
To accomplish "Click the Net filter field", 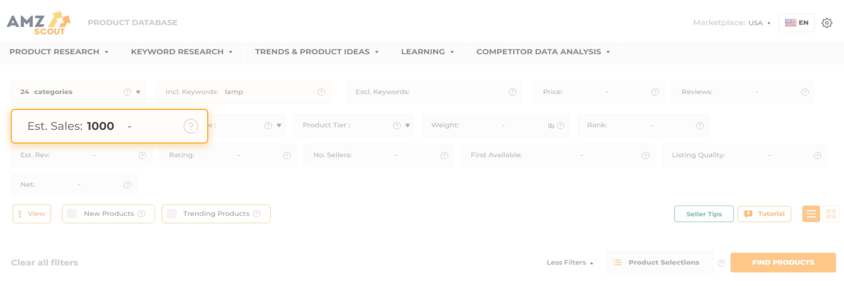I will [x=74, y=185].
